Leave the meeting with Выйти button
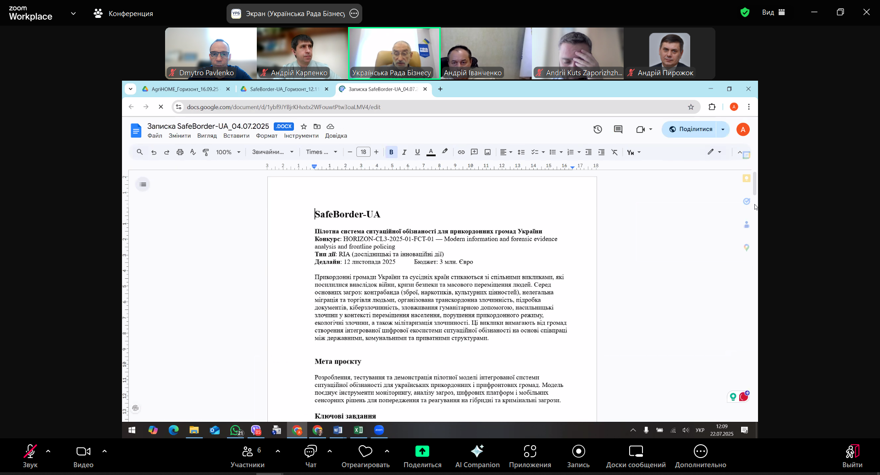Image resolution: width=880 pixels, height=475 pixels. tap(852, 456)
